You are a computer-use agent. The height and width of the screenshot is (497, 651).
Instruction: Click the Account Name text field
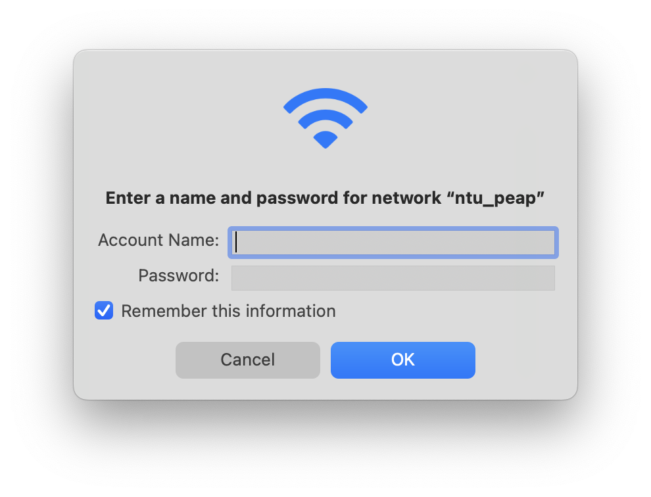tap(393, 243)
